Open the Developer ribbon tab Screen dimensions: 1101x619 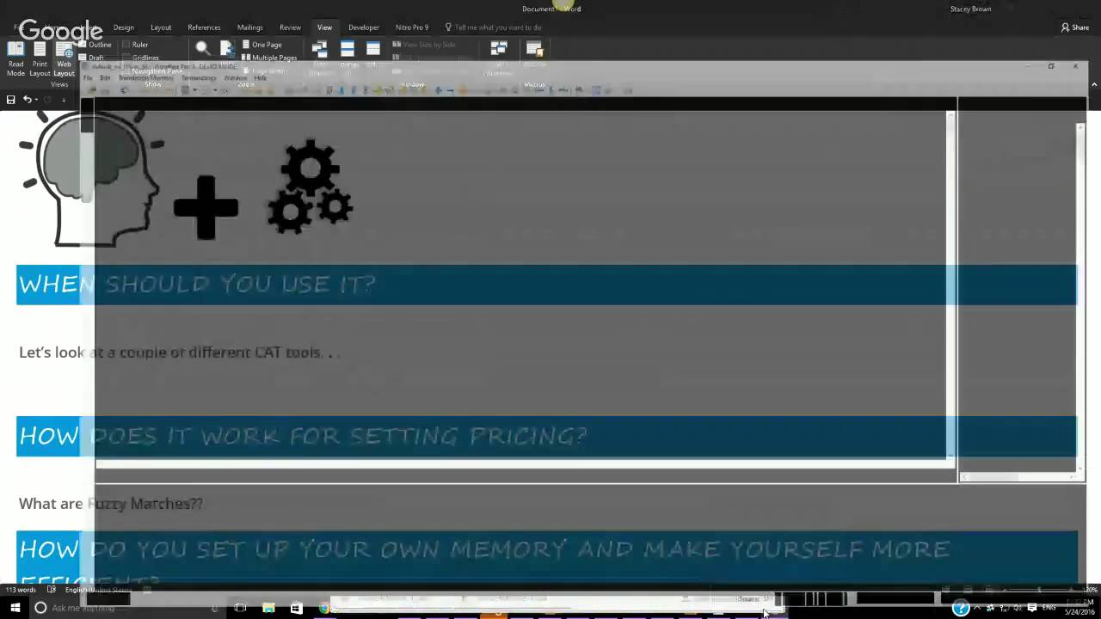[x=364, y=28]
